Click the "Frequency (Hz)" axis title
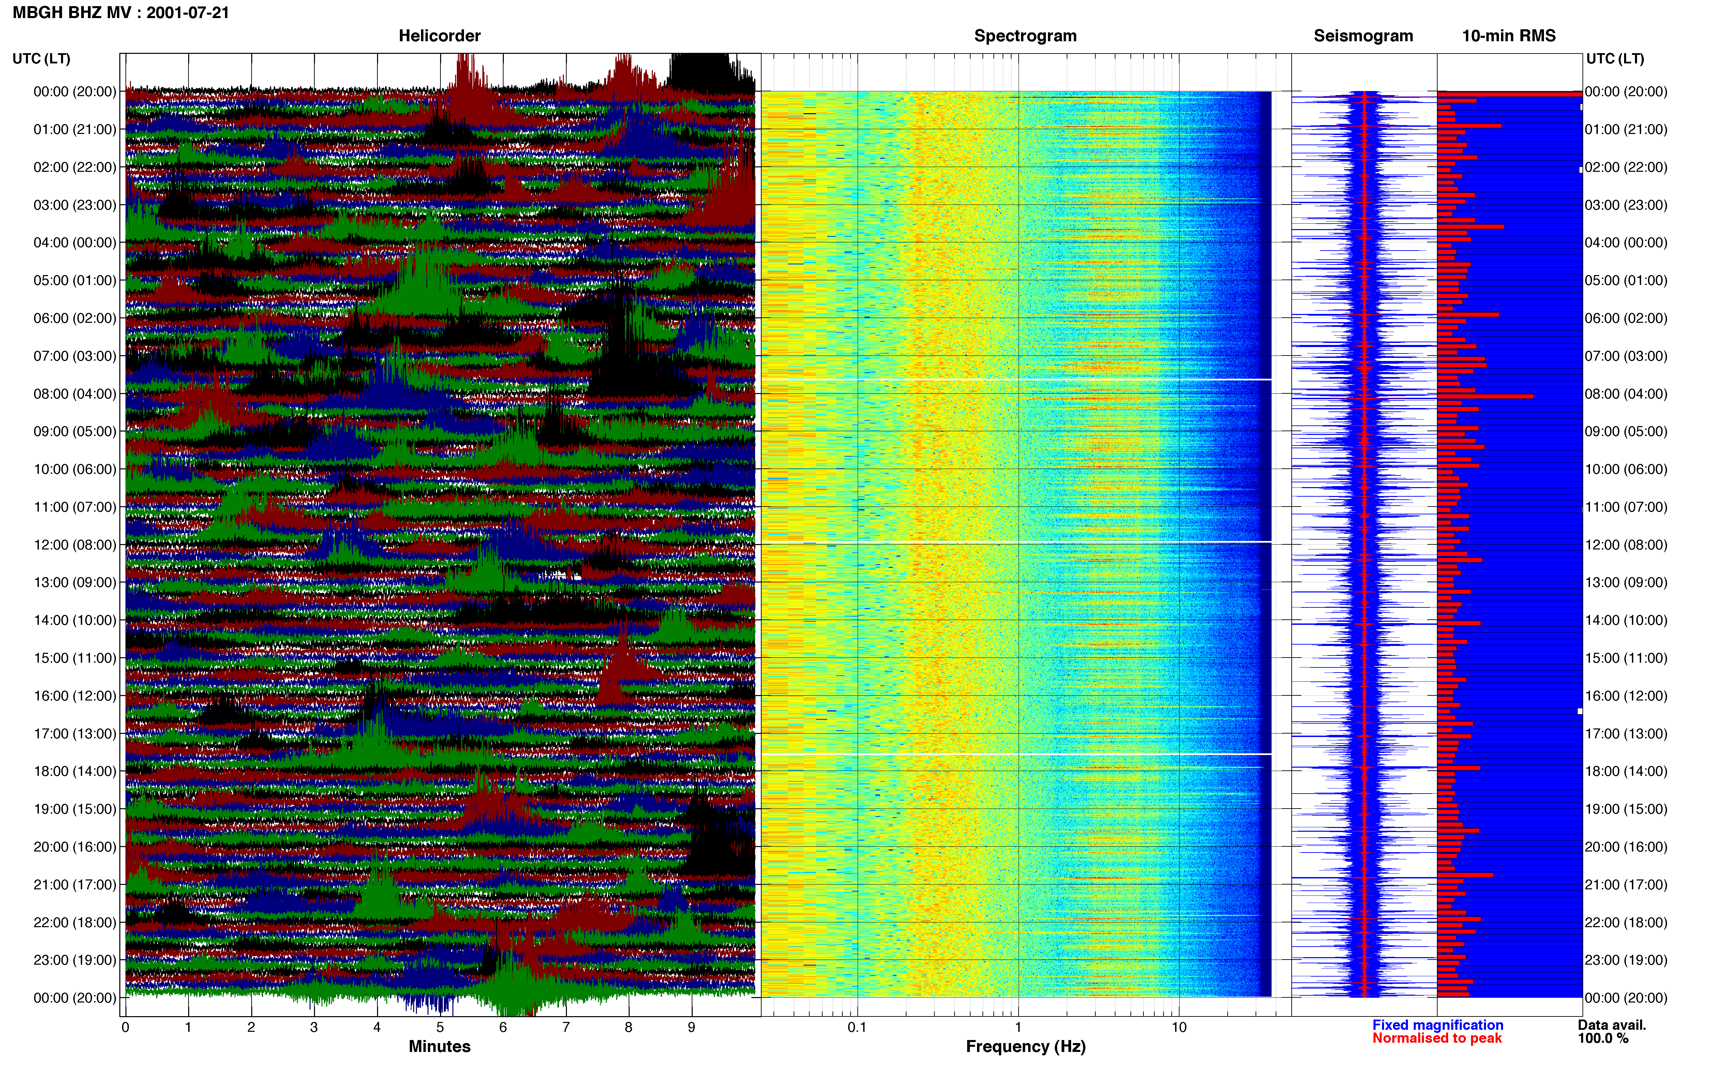Image resolution: width=1711 pixels, height=1070 pixels. [1025, 1046]
